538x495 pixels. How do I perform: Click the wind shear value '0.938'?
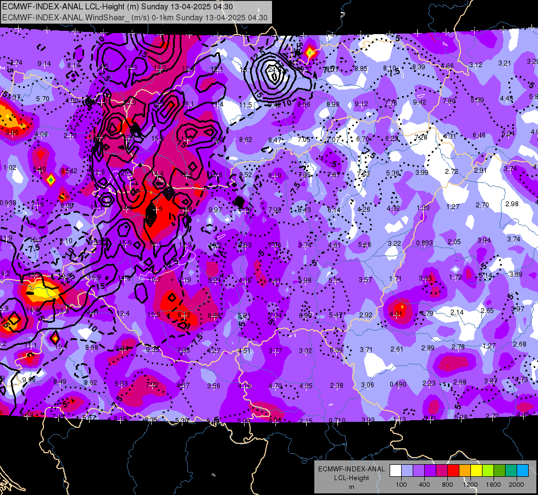point(8,202)
